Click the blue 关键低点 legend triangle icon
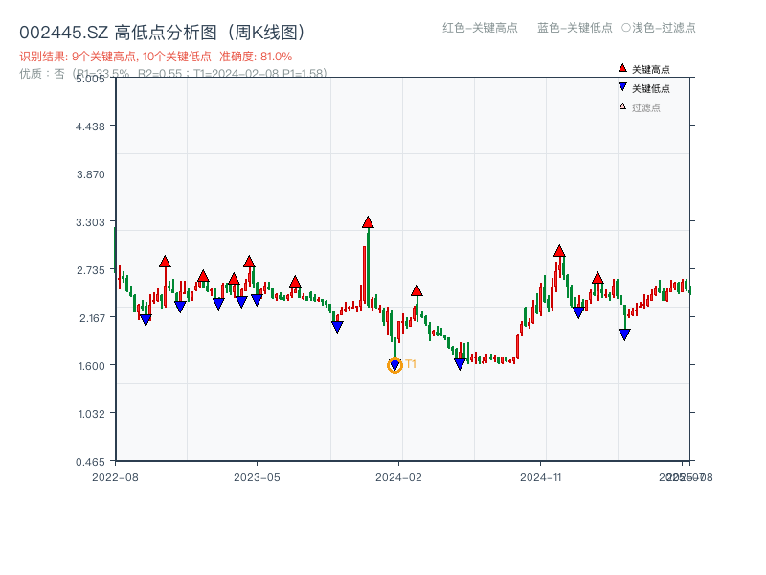 click(622, 87)
